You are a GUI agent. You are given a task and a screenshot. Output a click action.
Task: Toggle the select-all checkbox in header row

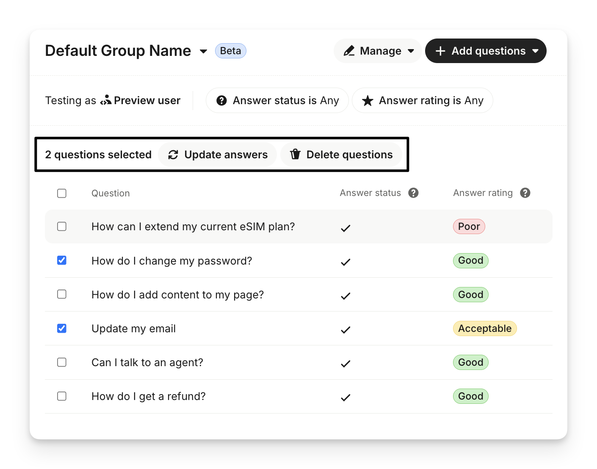point(62,193)
